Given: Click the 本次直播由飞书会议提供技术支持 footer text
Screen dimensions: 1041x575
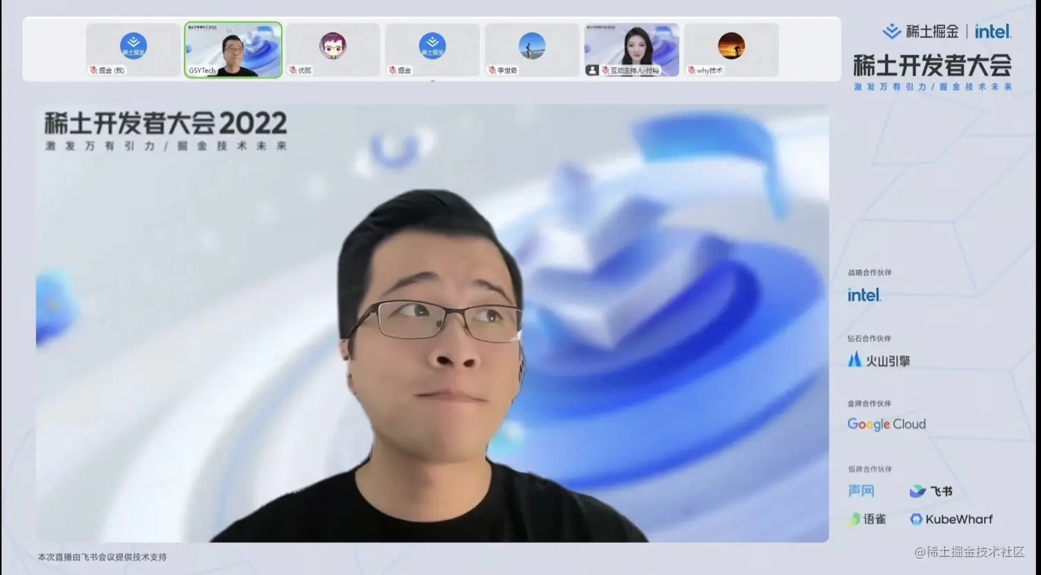Looking at the screenshot, I should pos(102,557).
